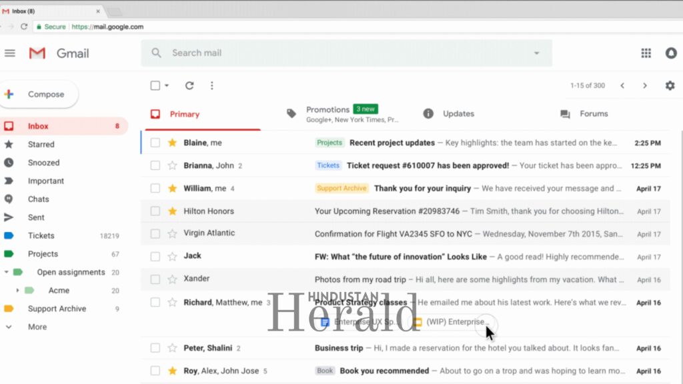Go to older emails page arrow
This screenshot has height=384, width=683.
pos(645,85)
